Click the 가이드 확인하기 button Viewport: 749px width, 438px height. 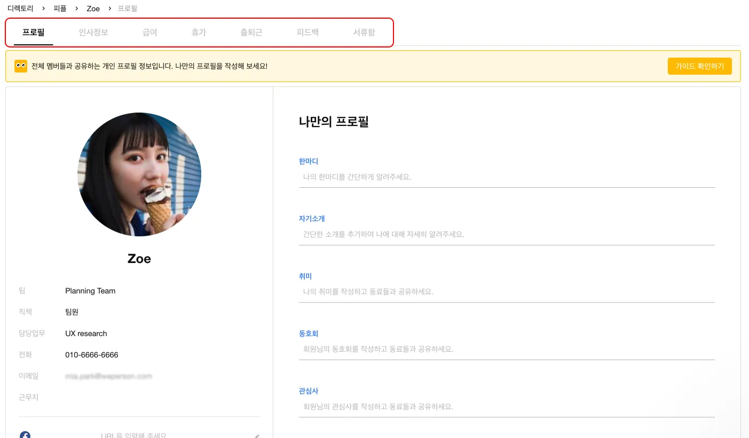point(699,66)
